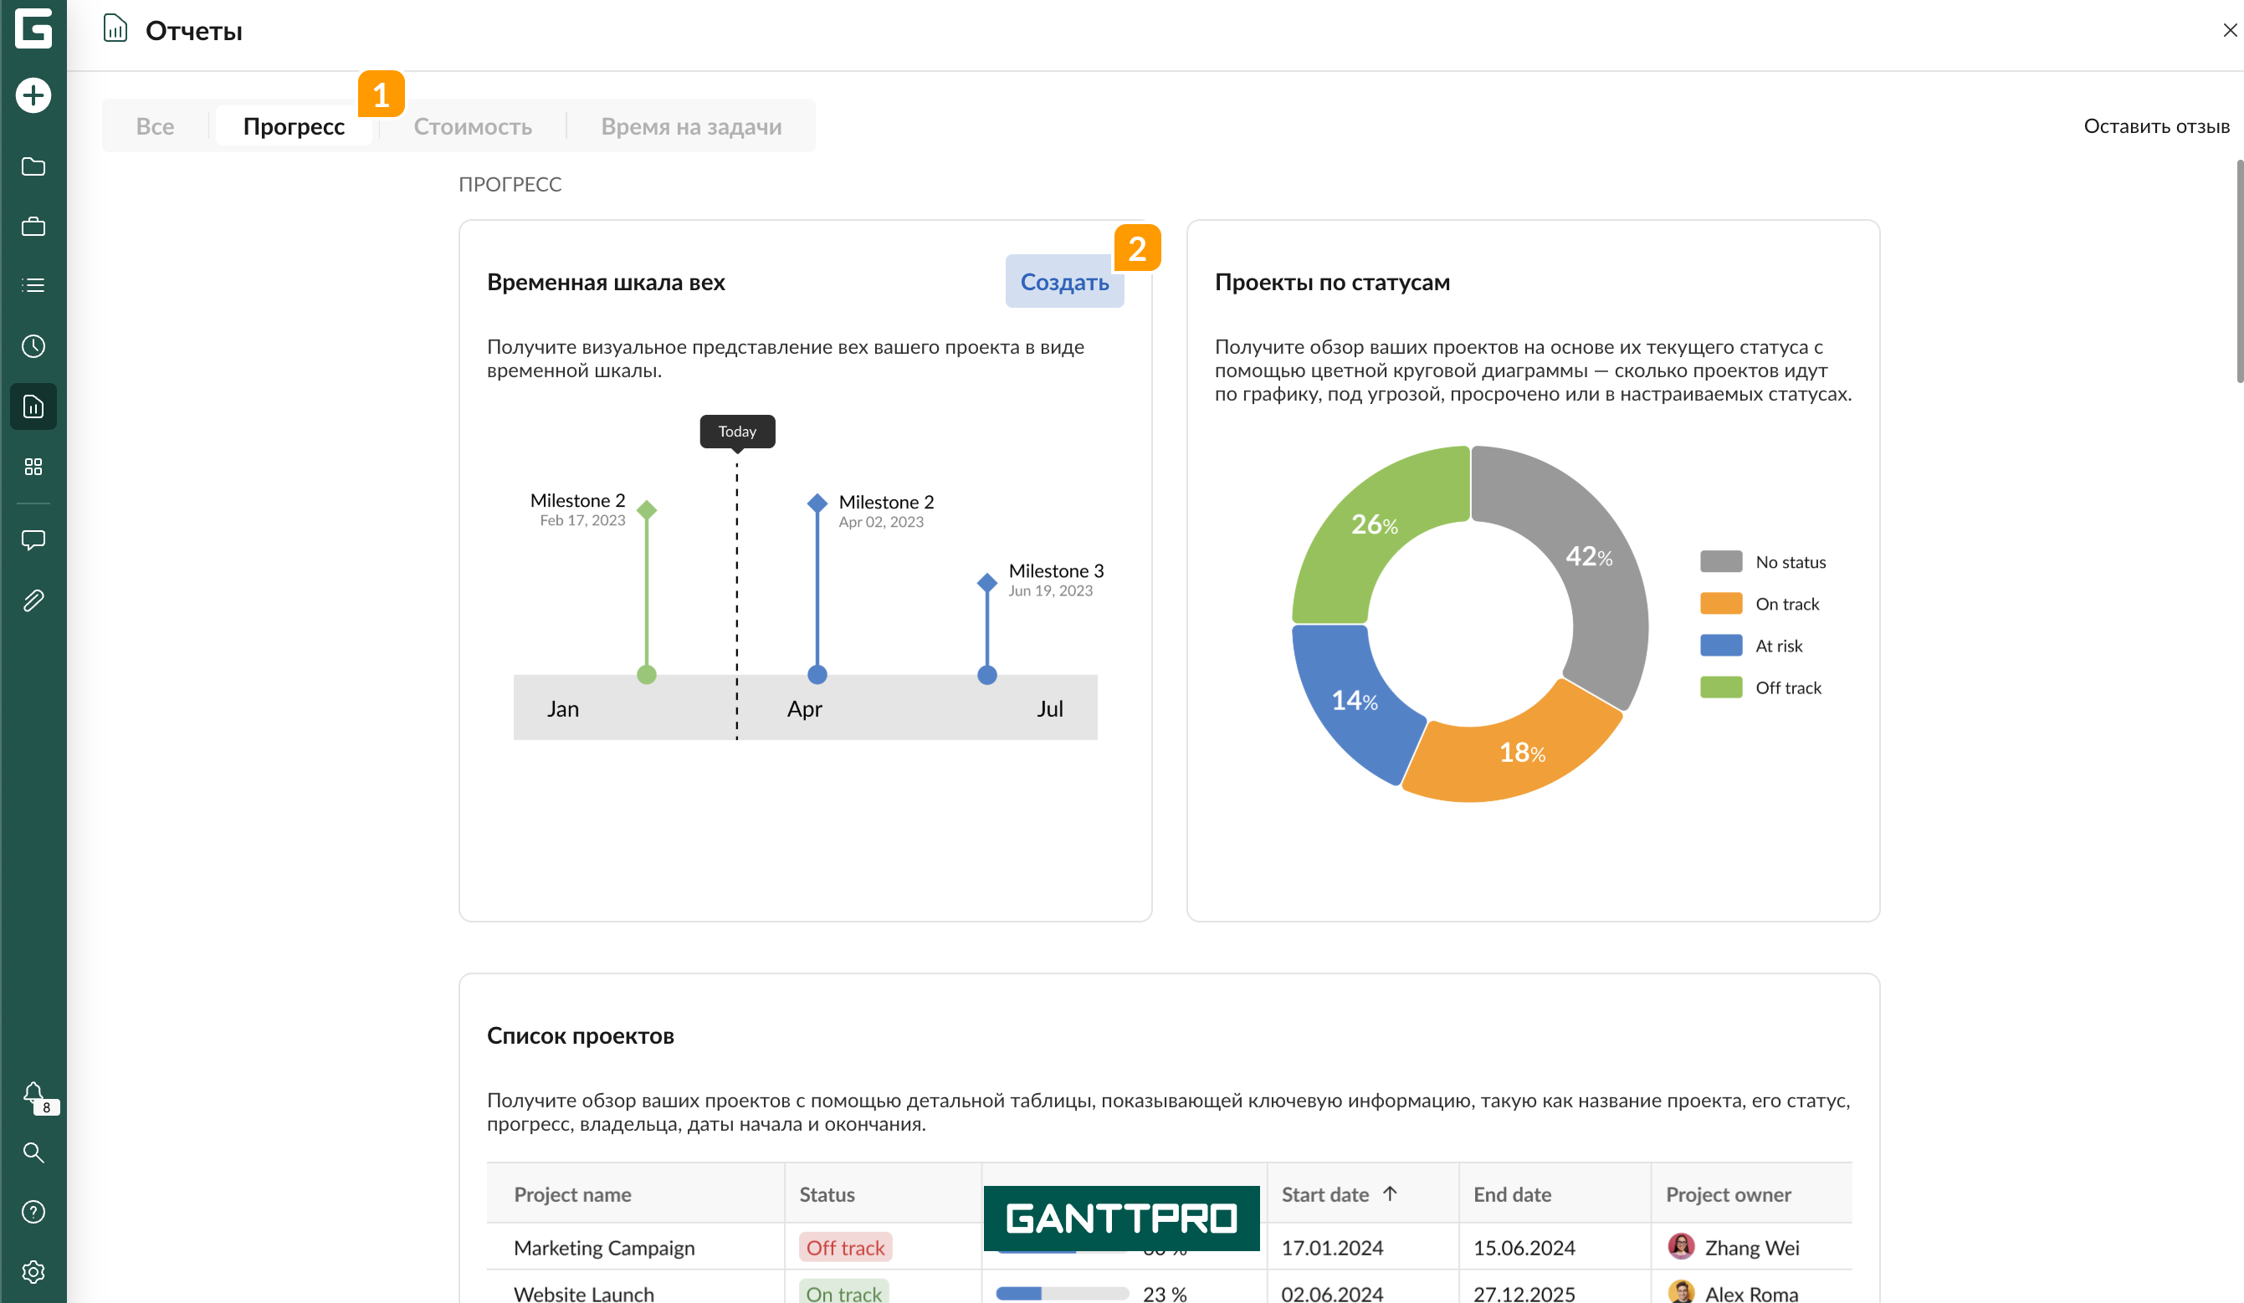This screenshot has width=2244, height=1303.
Task: Open the attachments paperclip icon
Action: point(33,600)
